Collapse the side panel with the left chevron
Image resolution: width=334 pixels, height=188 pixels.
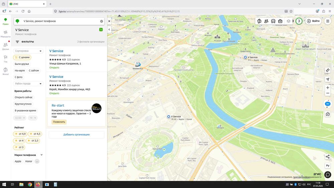tap(109, 30)
